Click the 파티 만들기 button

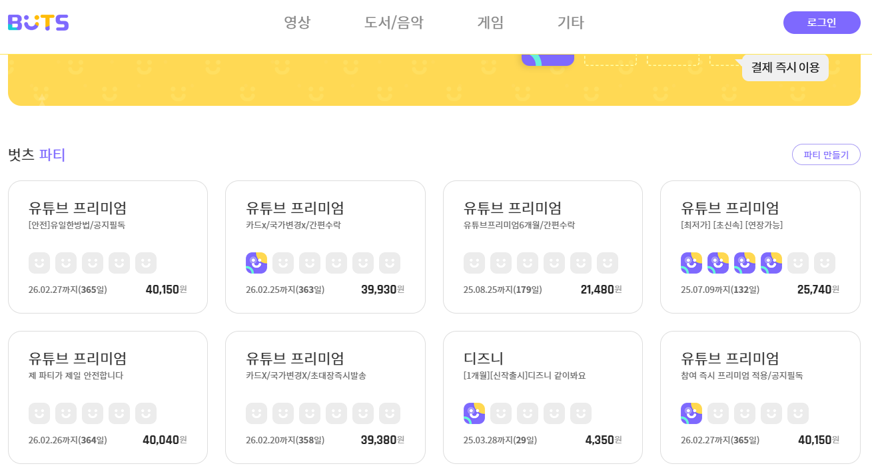point(826,154)
